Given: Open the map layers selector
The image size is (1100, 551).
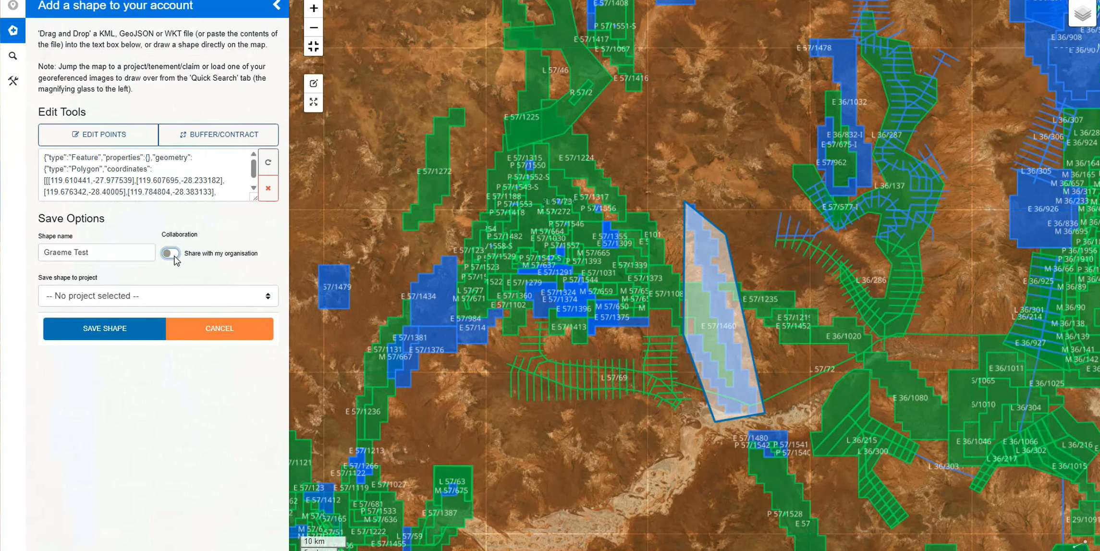Looking at the screenshot, I should 1082,13.
